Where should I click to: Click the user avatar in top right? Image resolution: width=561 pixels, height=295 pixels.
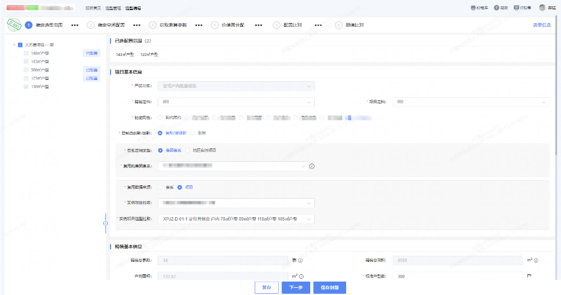tap(542, 8)
